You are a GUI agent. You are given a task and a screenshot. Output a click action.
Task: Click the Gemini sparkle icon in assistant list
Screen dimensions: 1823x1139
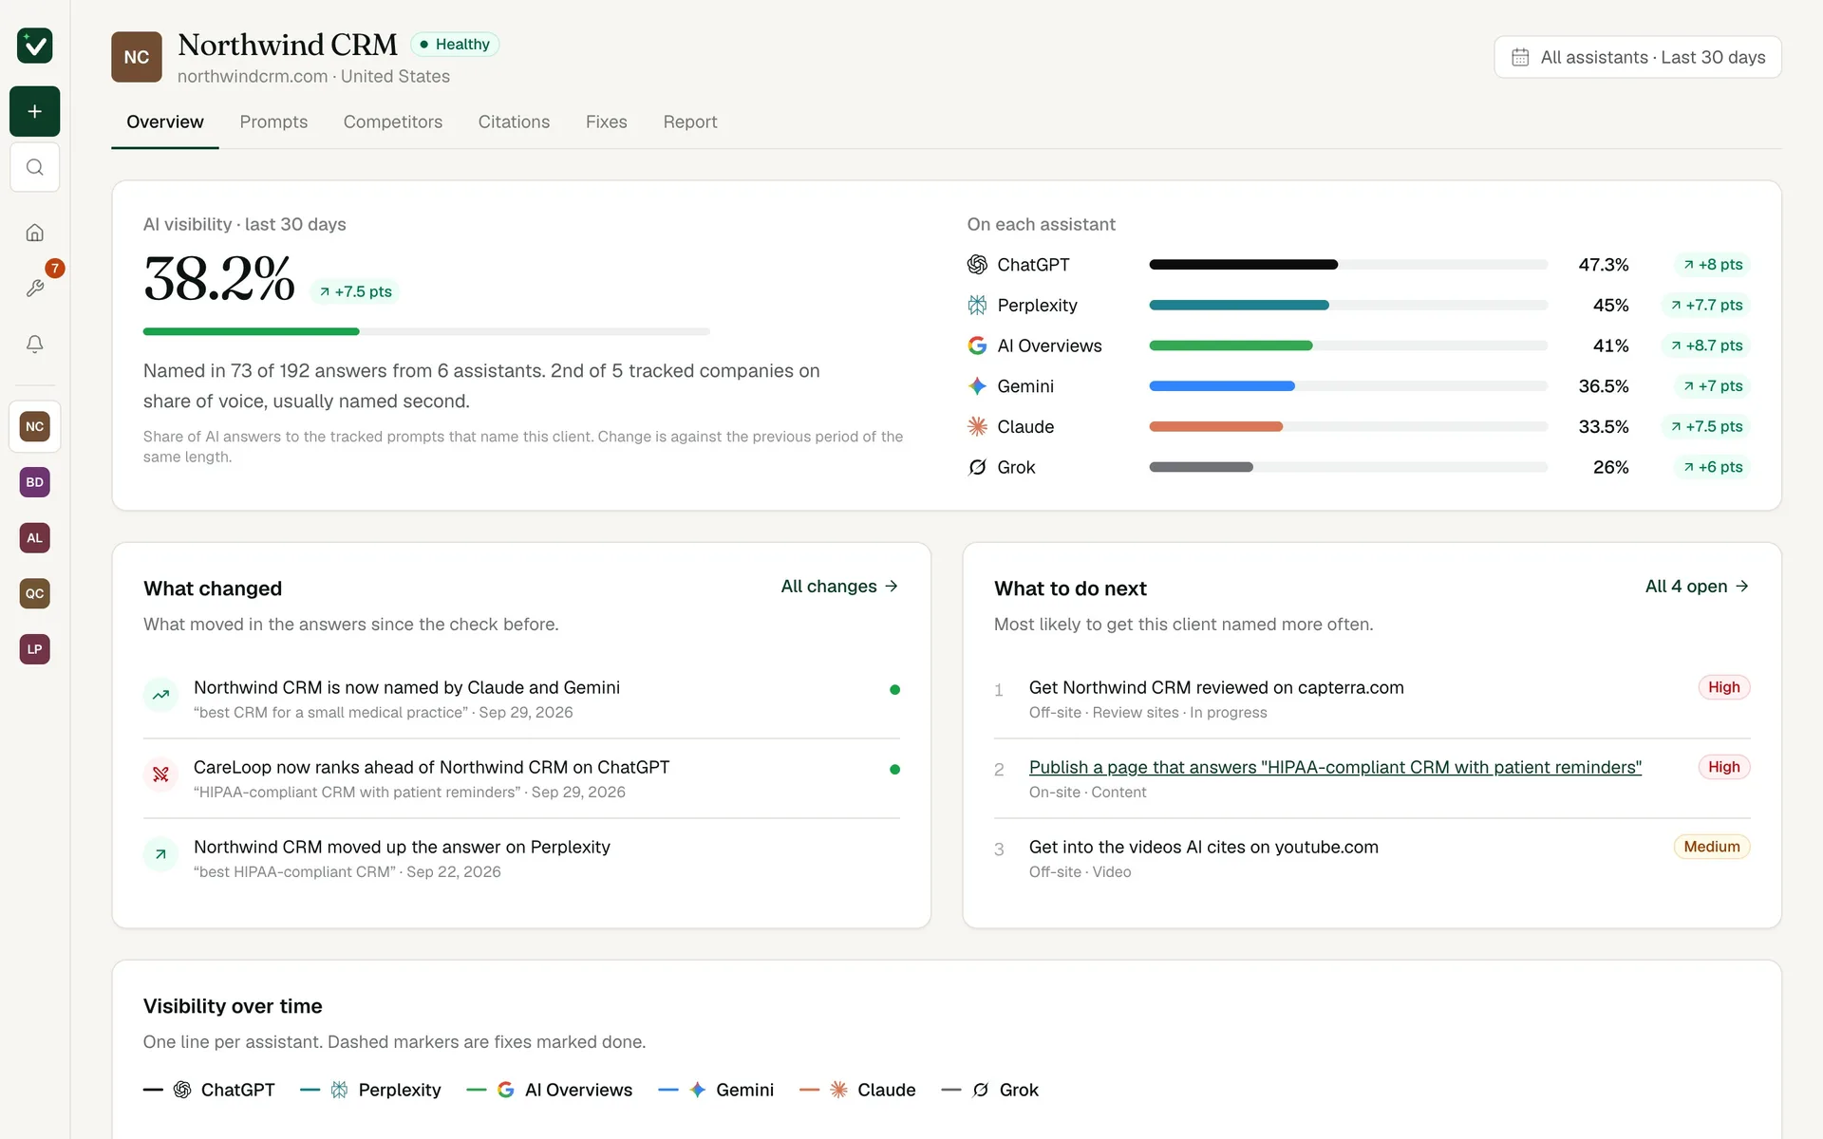(977, 386)
